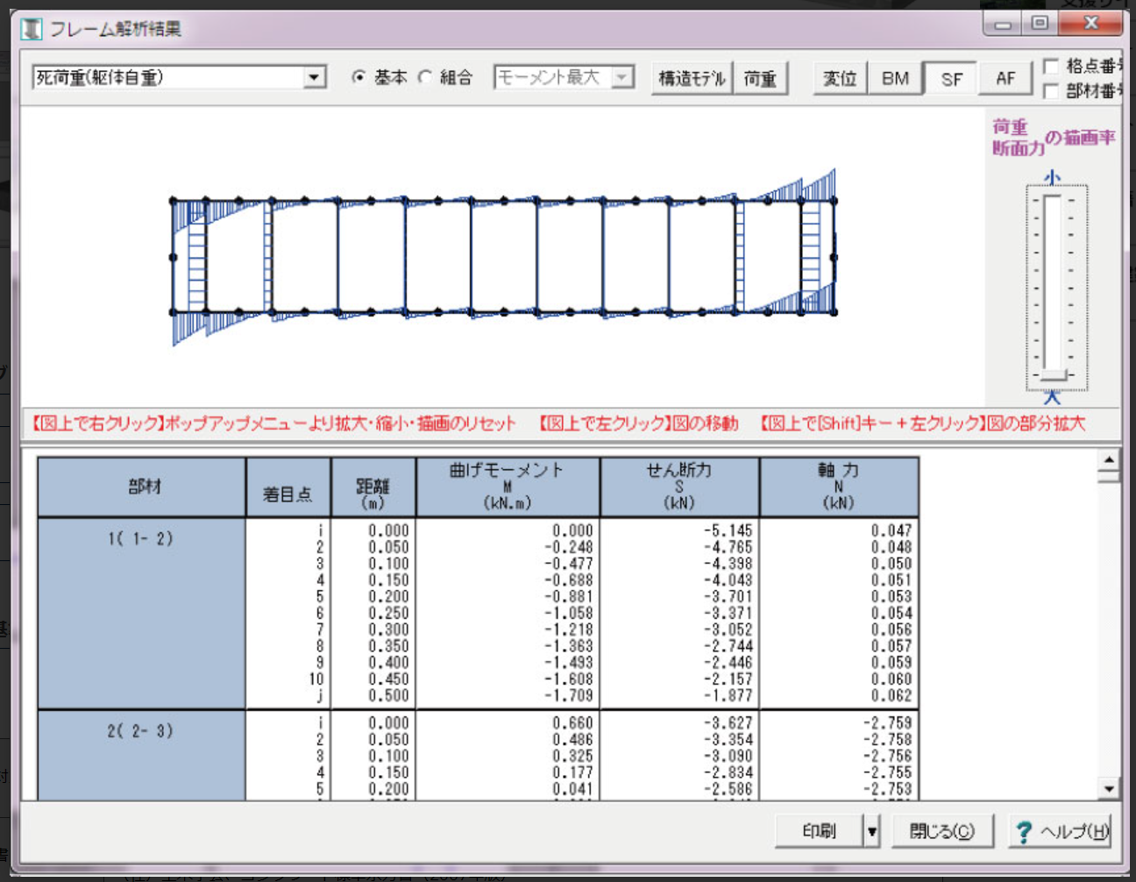Show the 構造モデル structure model view
Image resolution: width=1136 pixels, height=882 pixels.
click(692, 79)
